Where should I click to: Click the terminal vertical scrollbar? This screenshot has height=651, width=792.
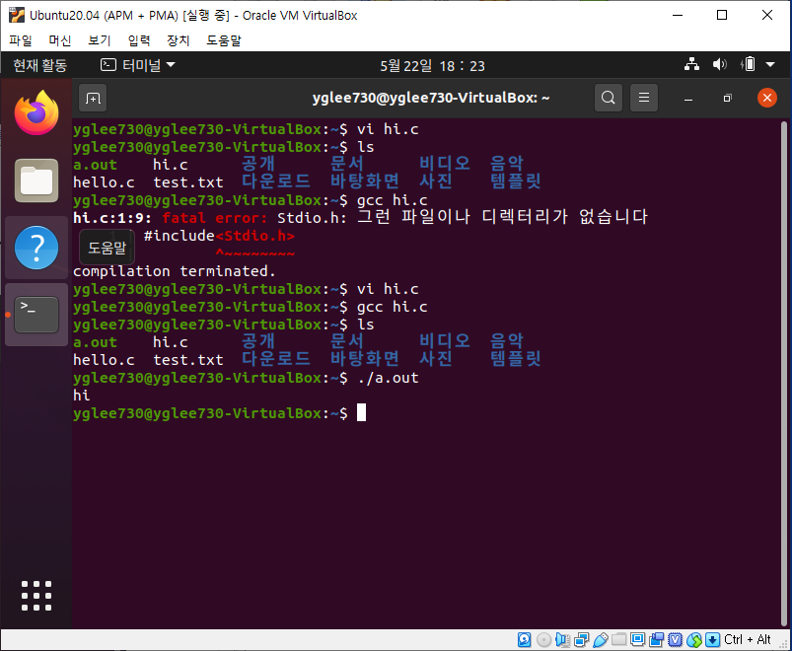click(x=784, y=374)
